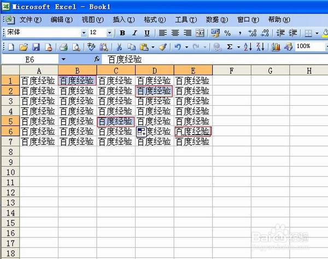Open font name dropdown arrow

click(x=84, y=33)
